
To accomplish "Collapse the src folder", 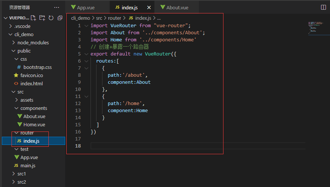I will [13, 92].
